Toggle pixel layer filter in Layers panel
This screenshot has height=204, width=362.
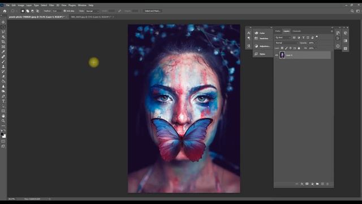(x=294, y=37)
